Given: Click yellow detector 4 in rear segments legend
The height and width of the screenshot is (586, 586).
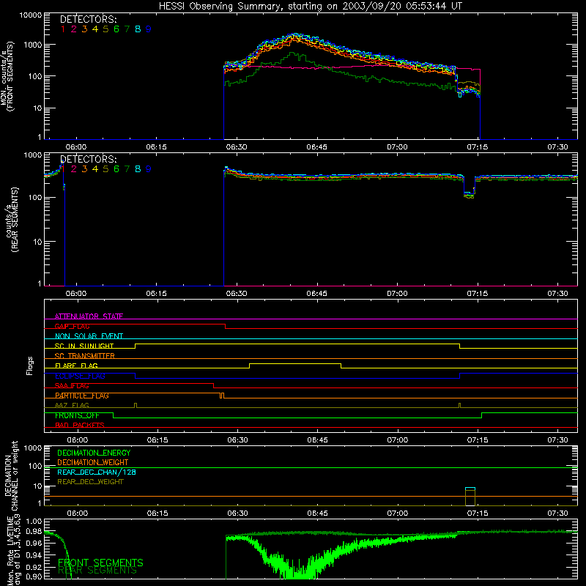Looking at the screenshot, I should tap(95, 169).
